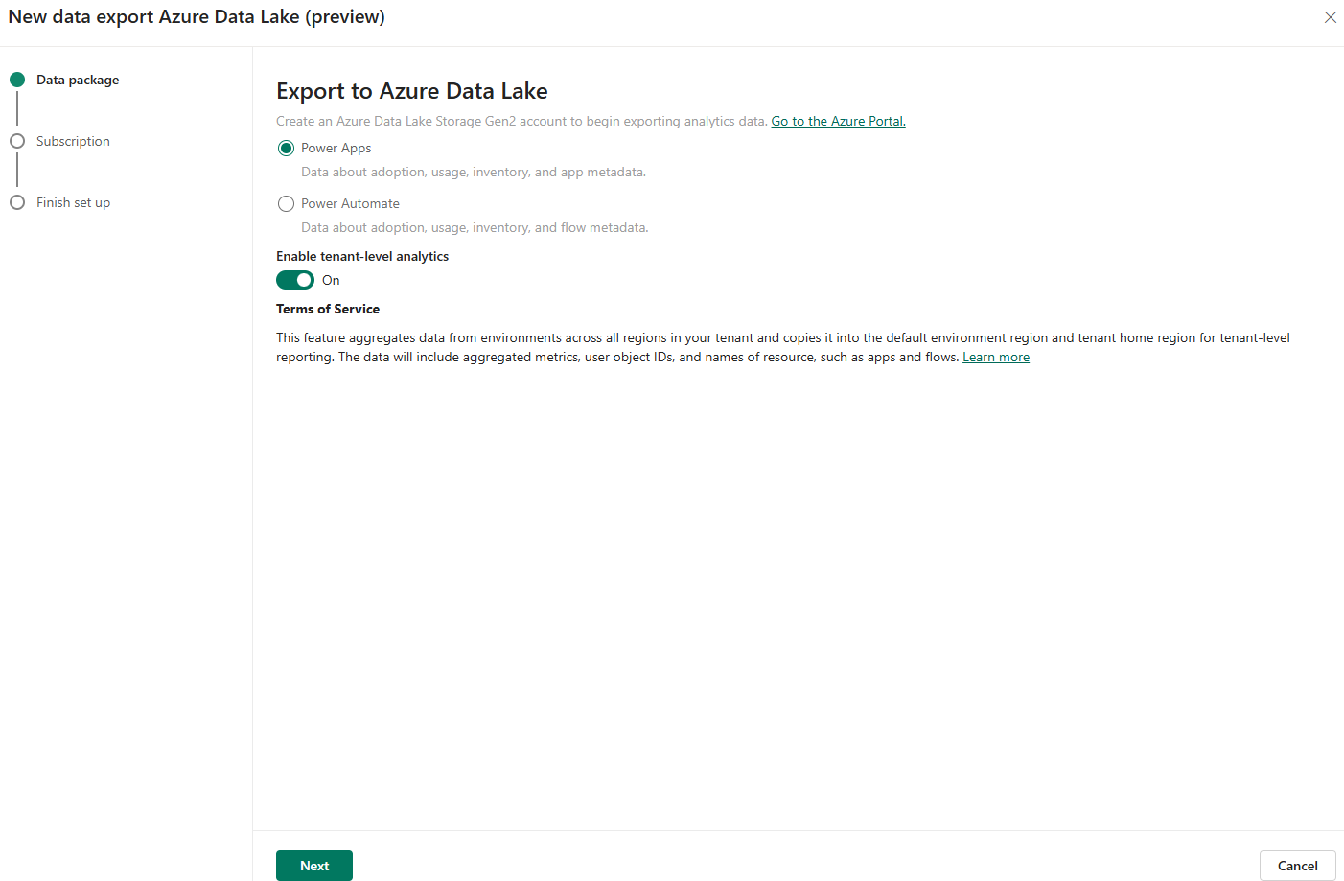1344x881 pixels.
Task: Open the Go to the Azure Portal link
Action: point(838,121)
